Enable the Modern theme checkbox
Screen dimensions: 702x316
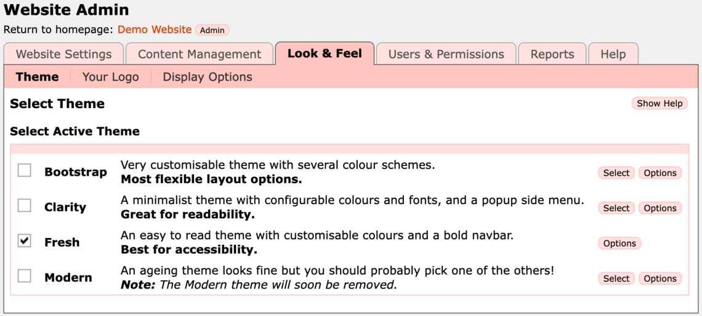[25, 276]
